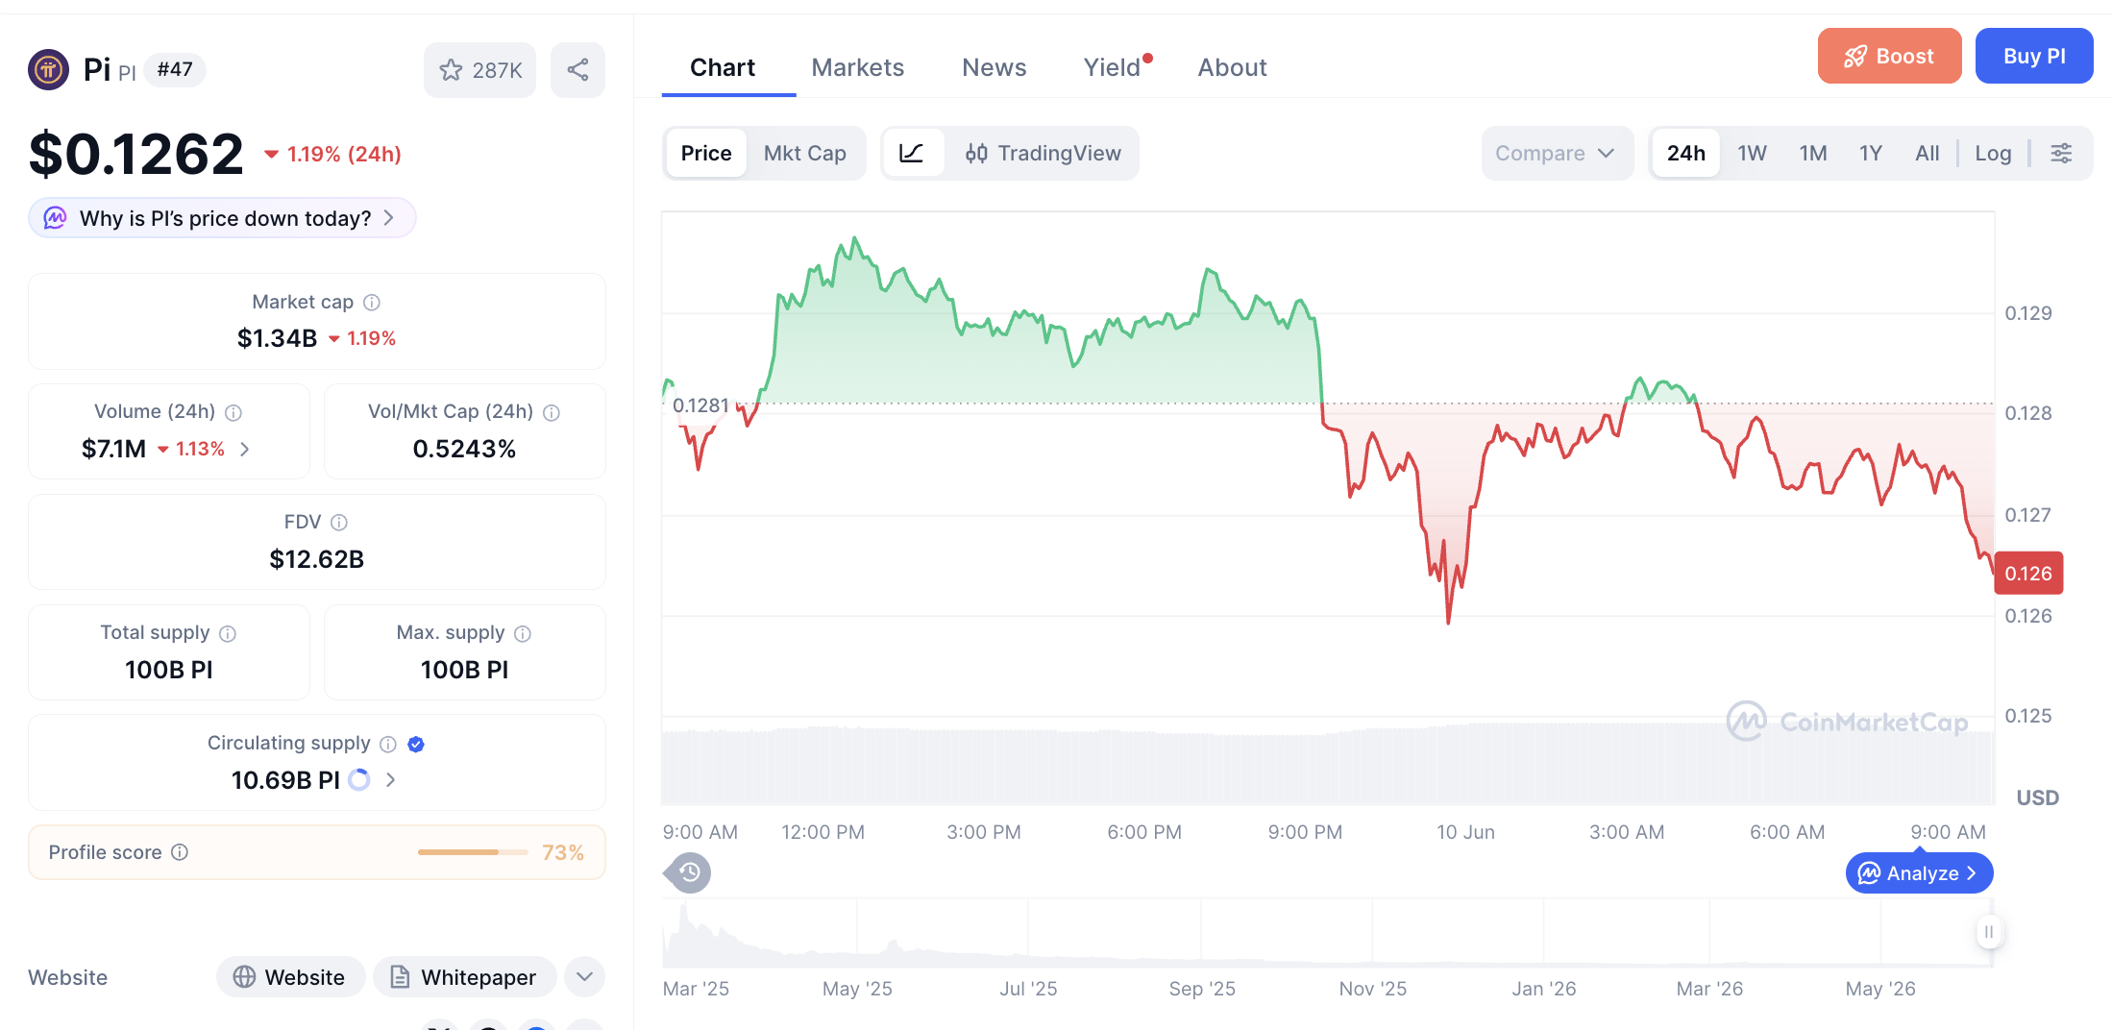Open Profile score info icon

click(180, 852)
